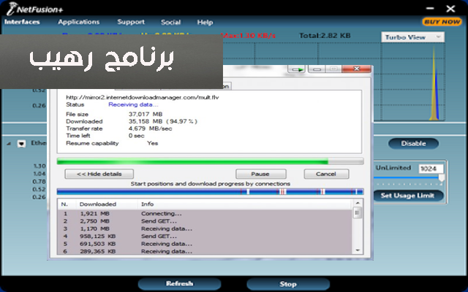Click the 1024 usage limit field
Viewport: 468px width, 292px height.
point(430,169)
